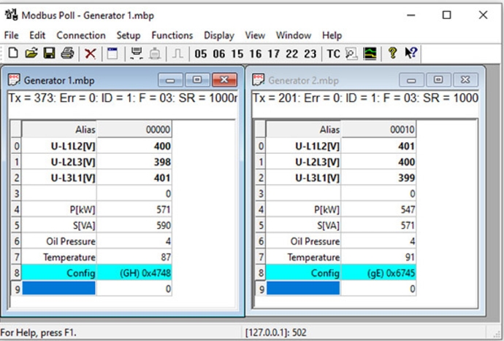Minimize the Generator 1.mbp child window

(x=171, y=80)
